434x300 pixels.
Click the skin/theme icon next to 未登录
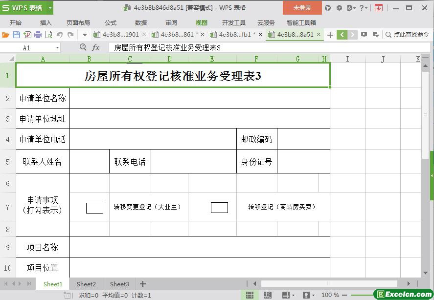tap(328, 8)
